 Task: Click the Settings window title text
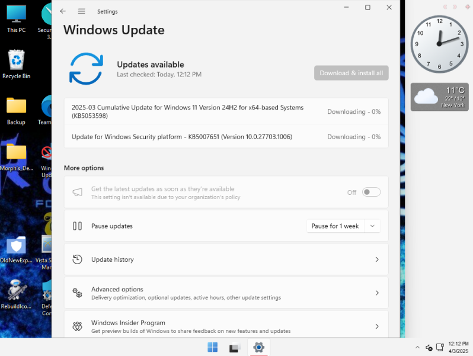[107, 11]
